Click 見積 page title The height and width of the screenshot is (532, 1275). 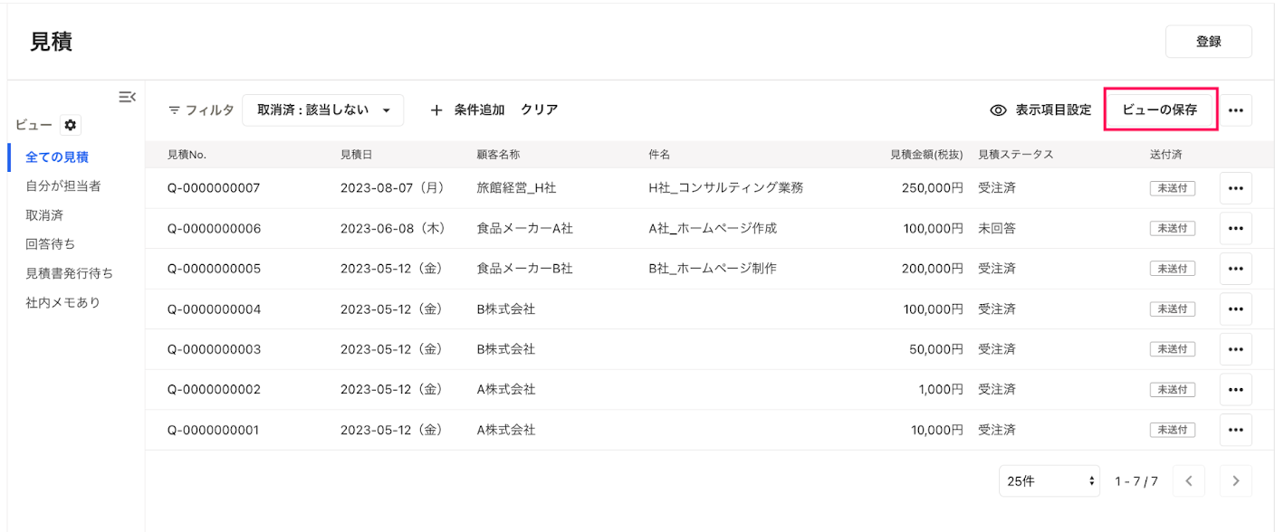tap(51, 42)
